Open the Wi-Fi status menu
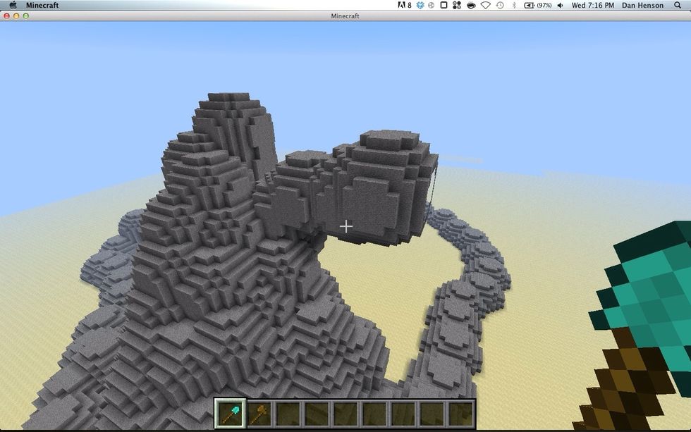Viewport: 691px width, 432px height. [x=485, y=5]
